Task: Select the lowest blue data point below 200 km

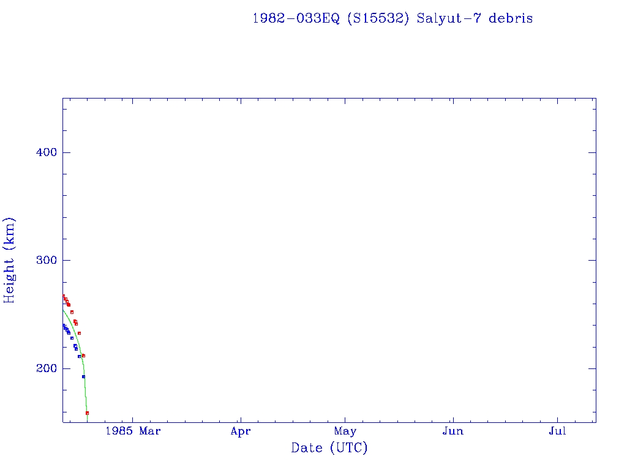Action: [83, 376]
